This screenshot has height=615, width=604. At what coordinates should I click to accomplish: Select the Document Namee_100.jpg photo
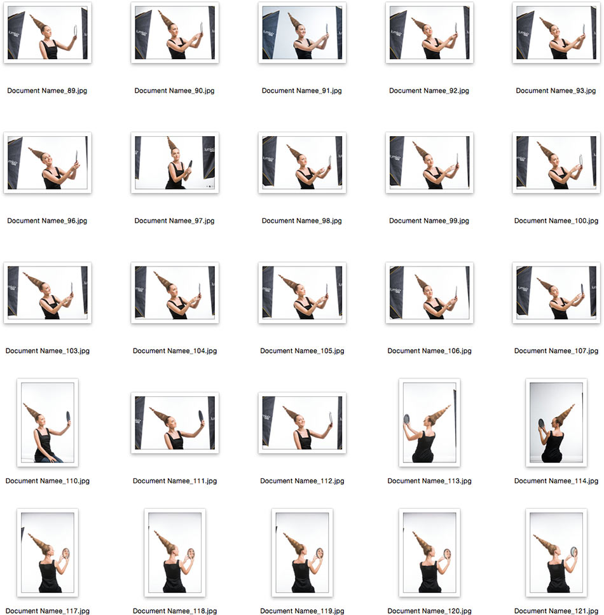pos(556,162)
